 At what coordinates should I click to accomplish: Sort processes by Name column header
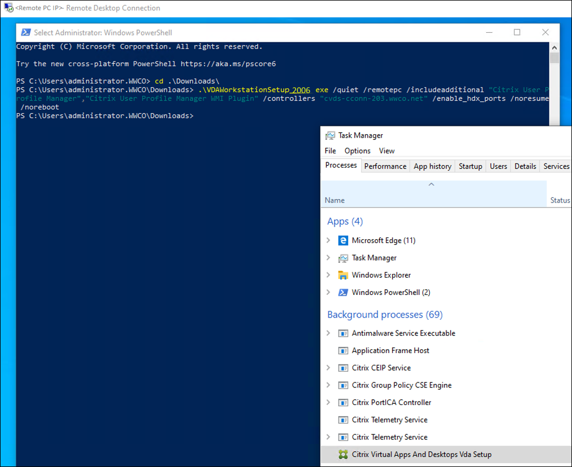335,200
